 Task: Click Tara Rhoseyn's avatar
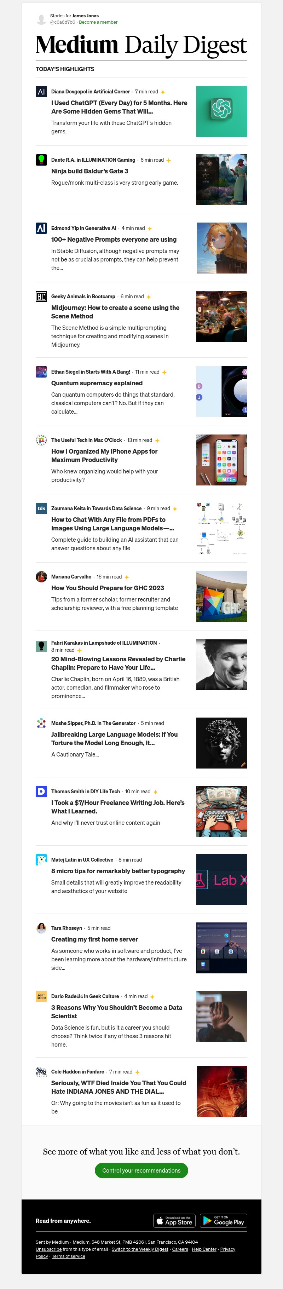click(41, 928)
